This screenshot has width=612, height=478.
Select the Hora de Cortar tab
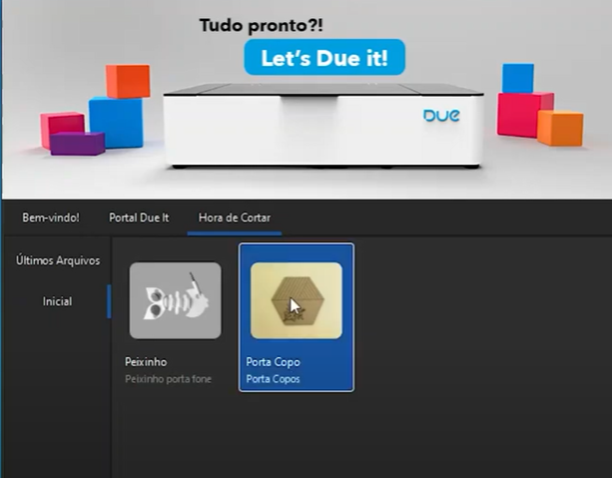tap(235, 218)
